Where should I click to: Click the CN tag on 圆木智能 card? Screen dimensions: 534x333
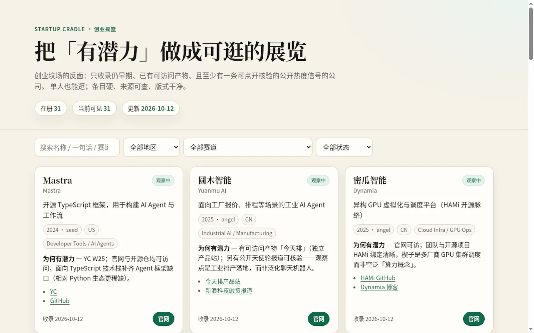249,219
